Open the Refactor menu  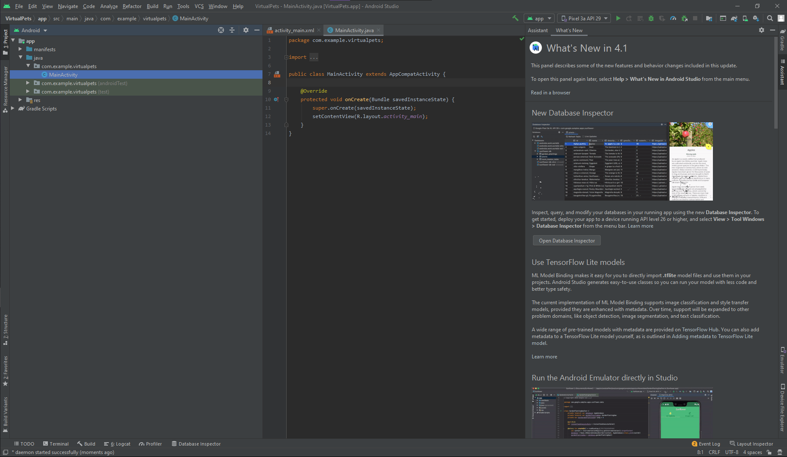coord(132,6)
